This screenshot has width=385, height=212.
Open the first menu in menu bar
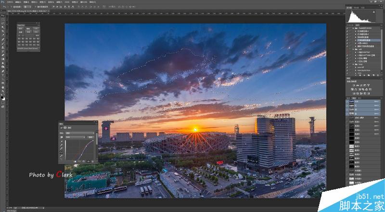(x=10, y=2)
